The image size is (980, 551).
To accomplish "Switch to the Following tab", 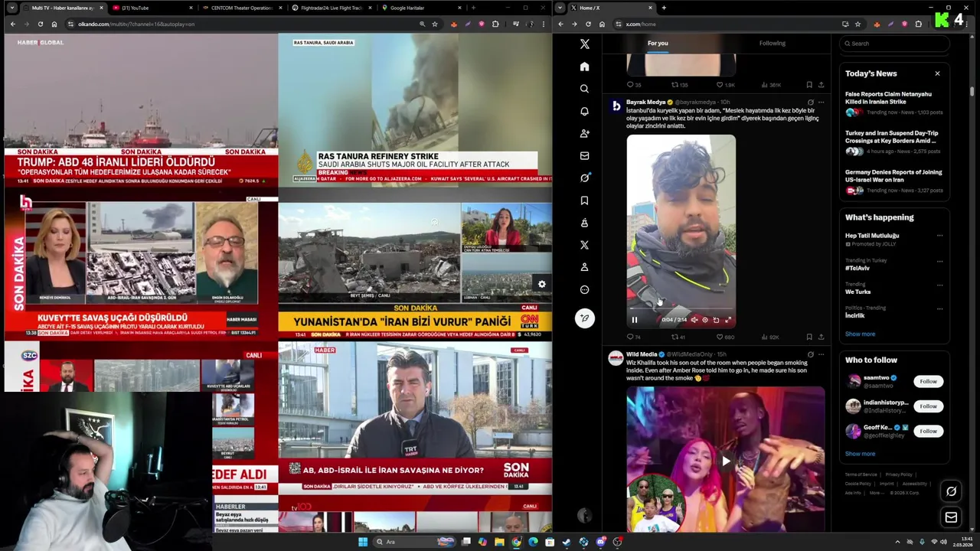I will coord(772,43).
